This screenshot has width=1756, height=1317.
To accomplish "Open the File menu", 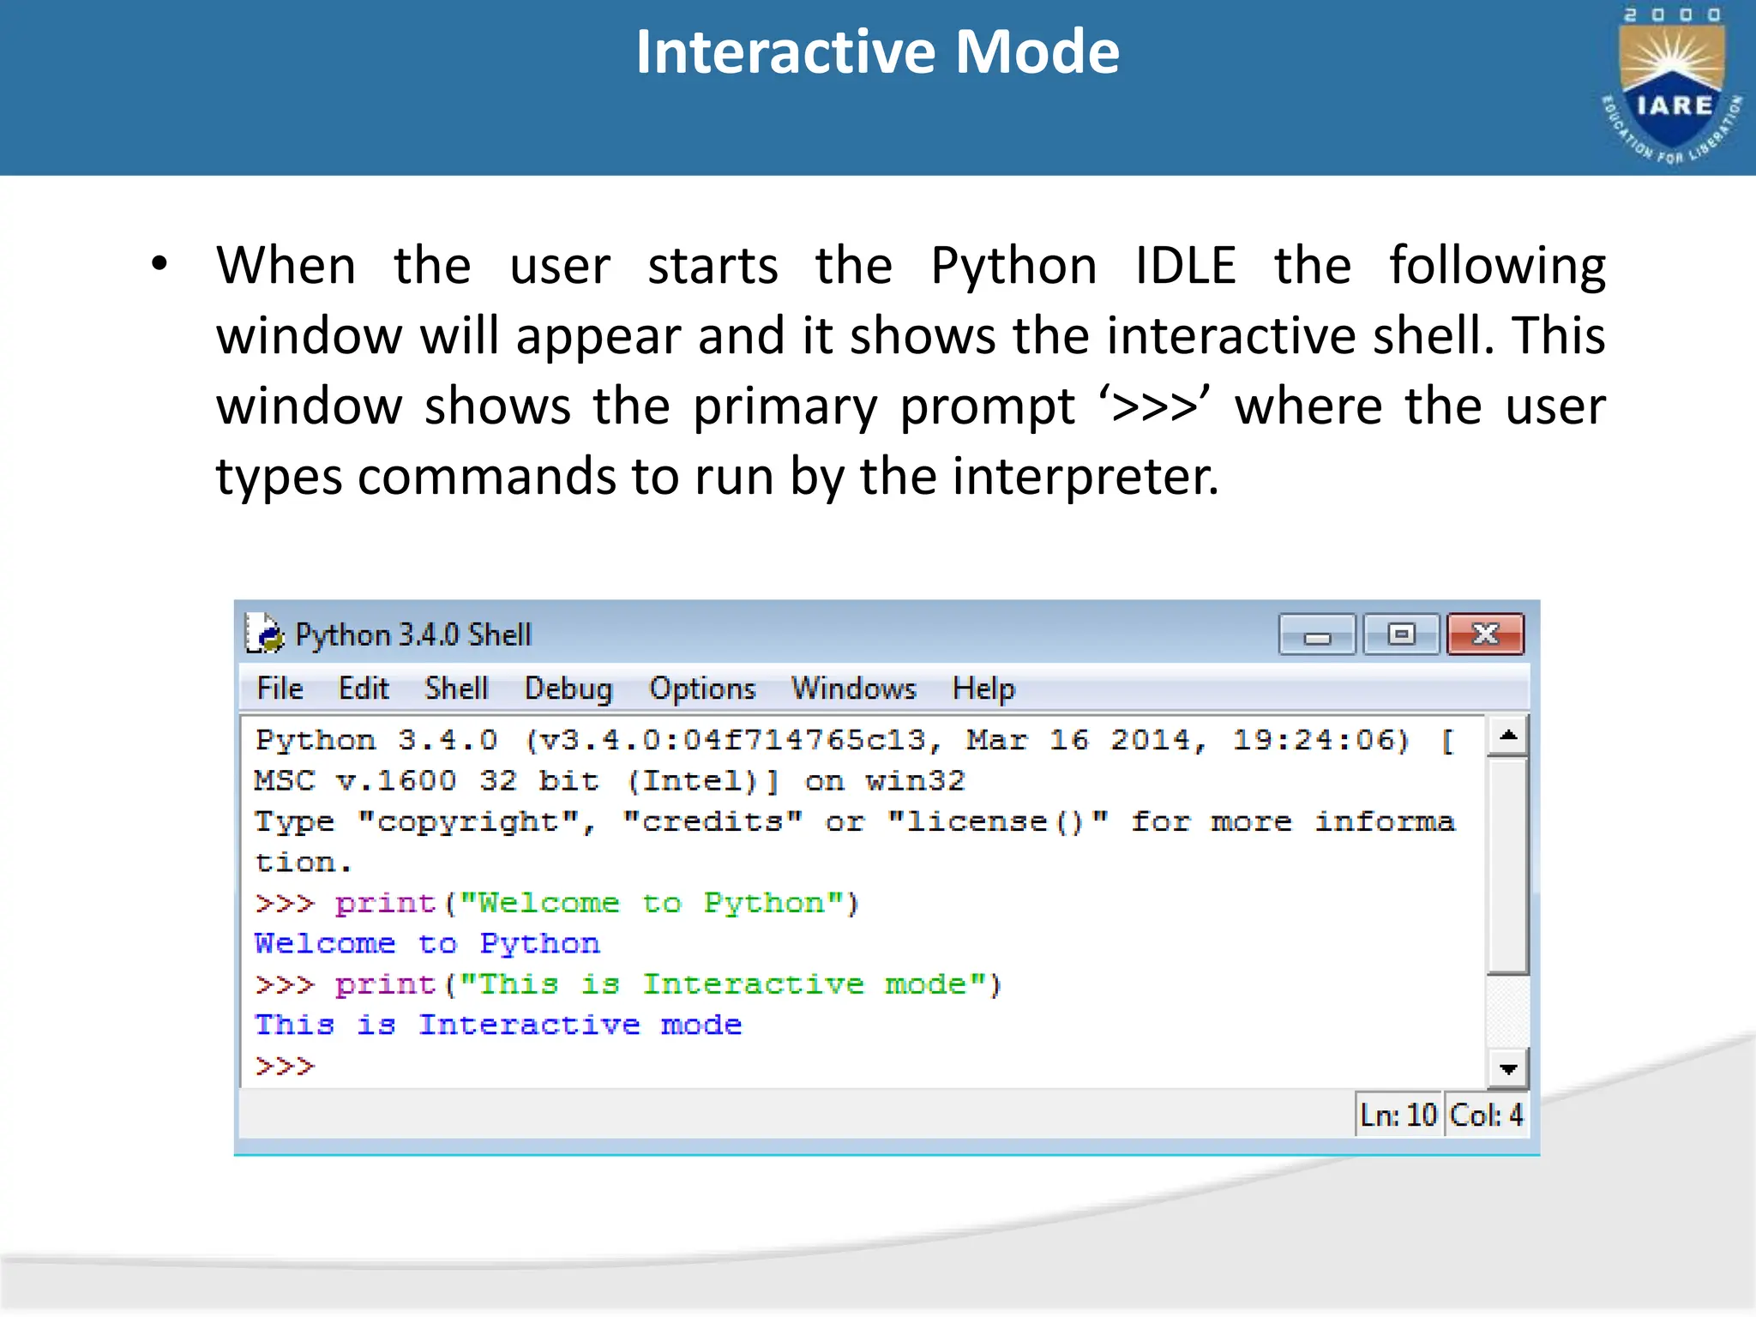I will (x=280, y=689).
